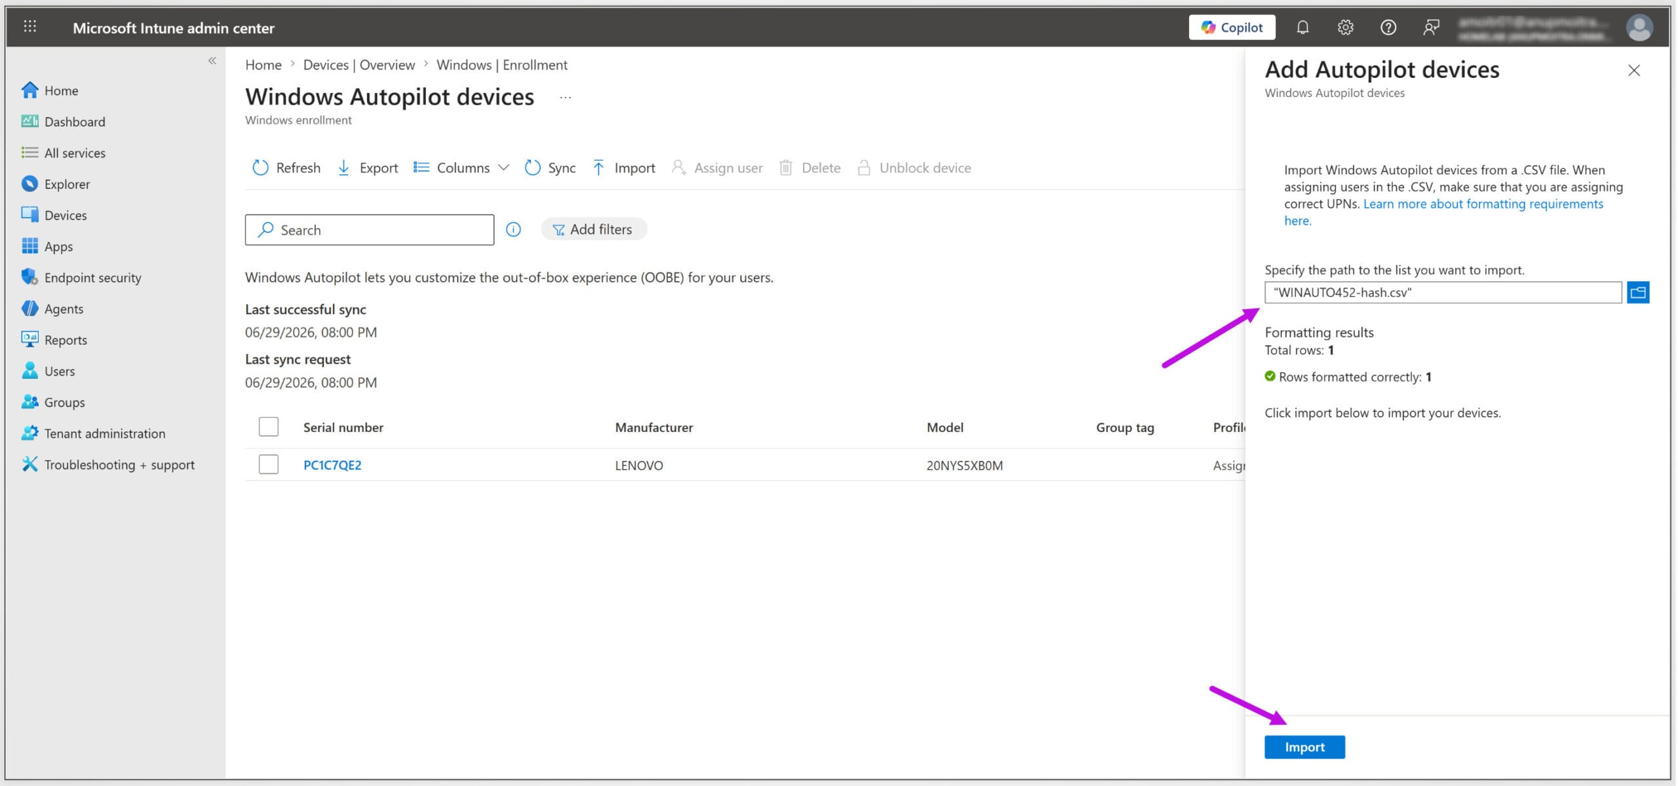The width and height of the screenshot is (1678, 786).
Task: Close the Add Autopilot devices panel
Action: (1633, 70)
